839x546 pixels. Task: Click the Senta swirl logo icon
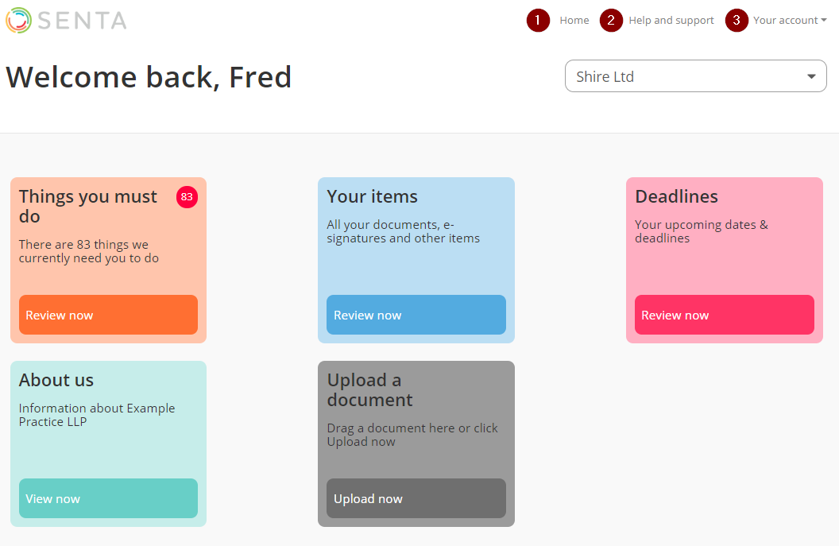click(19, 21)
